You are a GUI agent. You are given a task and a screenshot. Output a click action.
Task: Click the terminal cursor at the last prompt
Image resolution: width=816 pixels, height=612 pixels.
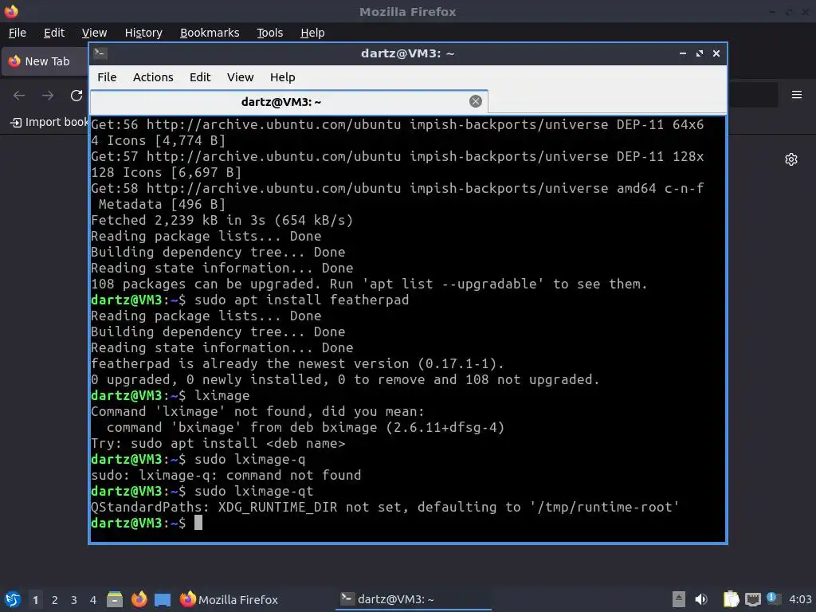[x=198, y=523]
